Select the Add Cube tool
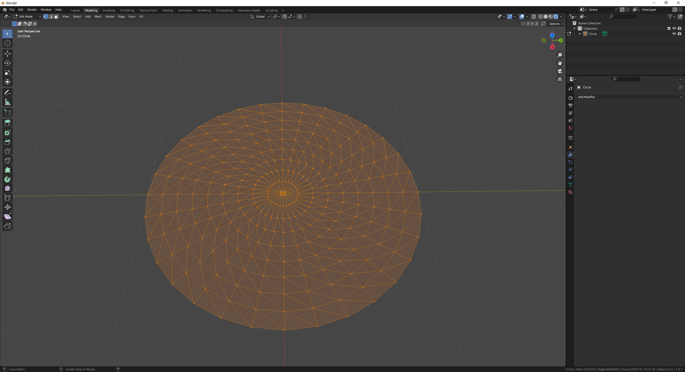This screenshot has width=685, height=372. 7,113
